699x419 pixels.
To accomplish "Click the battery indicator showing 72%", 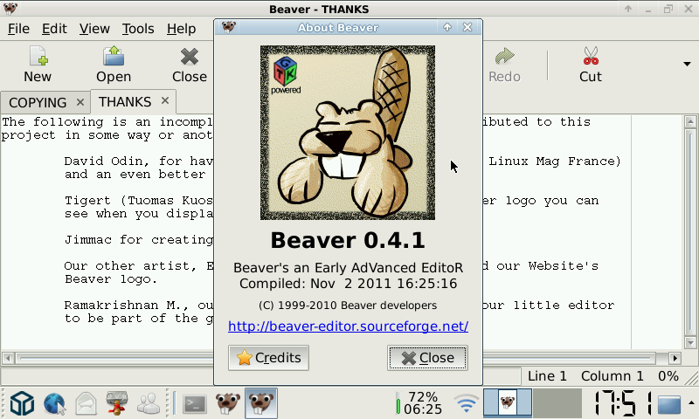I will pos(418,402).
